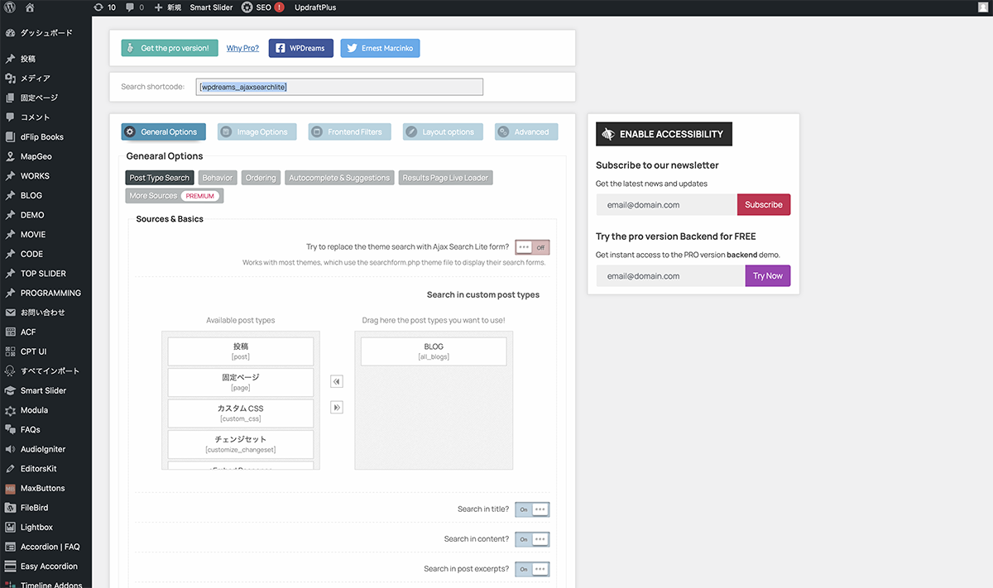Toggle the Search in title switch
Viewport: 993px width, 588px height.
click(532, 509)
